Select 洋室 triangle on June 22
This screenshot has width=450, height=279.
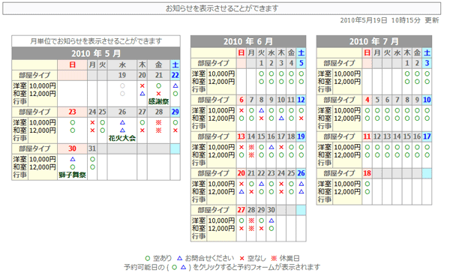(x=261, y=184)
